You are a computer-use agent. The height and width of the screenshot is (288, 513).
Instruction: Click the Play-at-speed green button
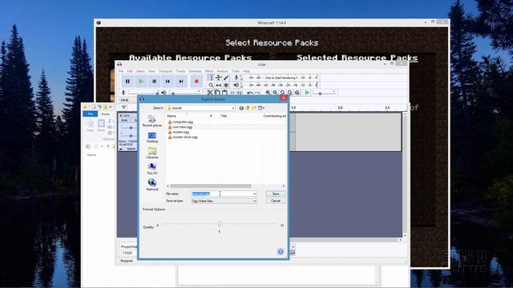point(307,93)
